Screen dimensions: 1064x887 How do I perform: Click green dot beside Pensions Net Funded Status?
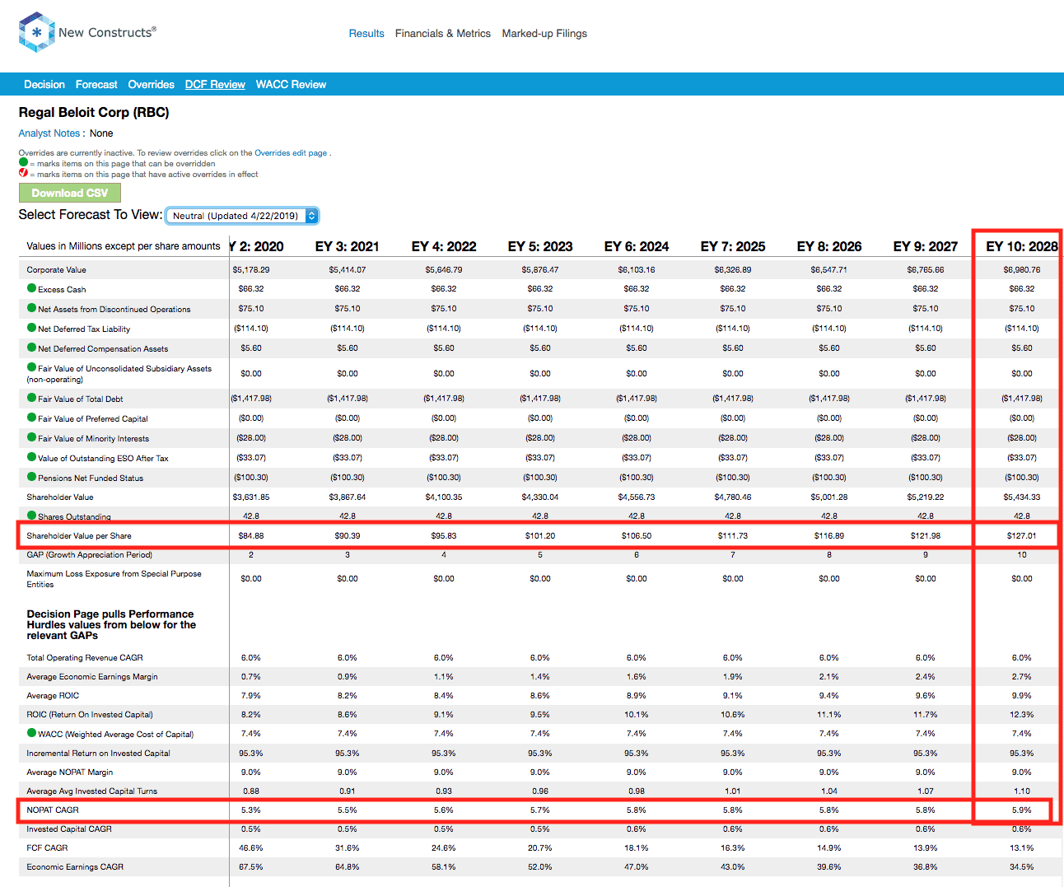coord(31,477)
